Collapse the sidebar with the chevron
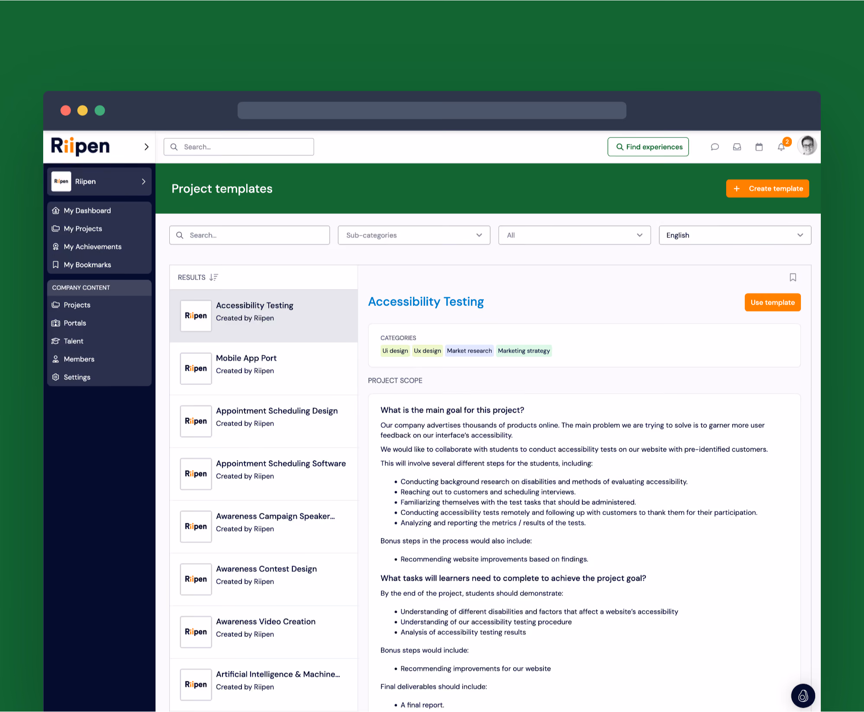 tap(146, 147)
